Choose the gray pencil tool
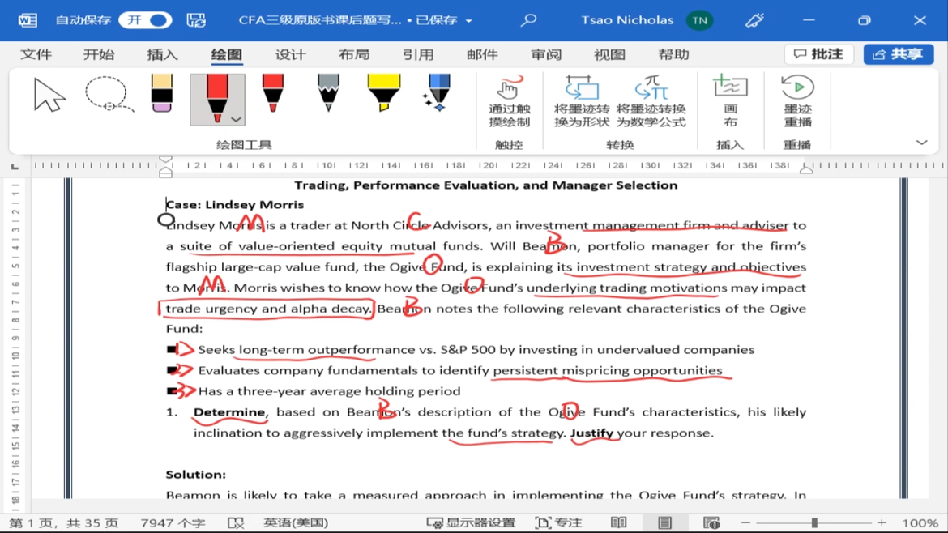The width and height of the screenshot is (948, 533). coord(328,93)
